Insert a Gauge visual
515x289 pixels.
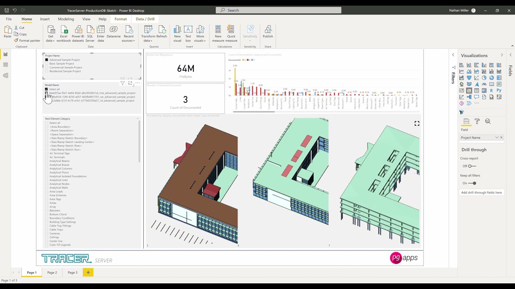coord(484,84)
